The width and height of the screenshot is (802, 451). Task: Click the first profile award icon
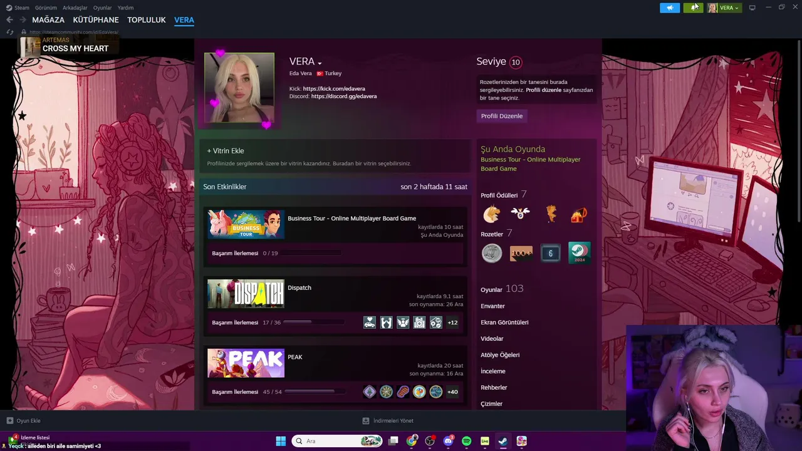[492, 214]
